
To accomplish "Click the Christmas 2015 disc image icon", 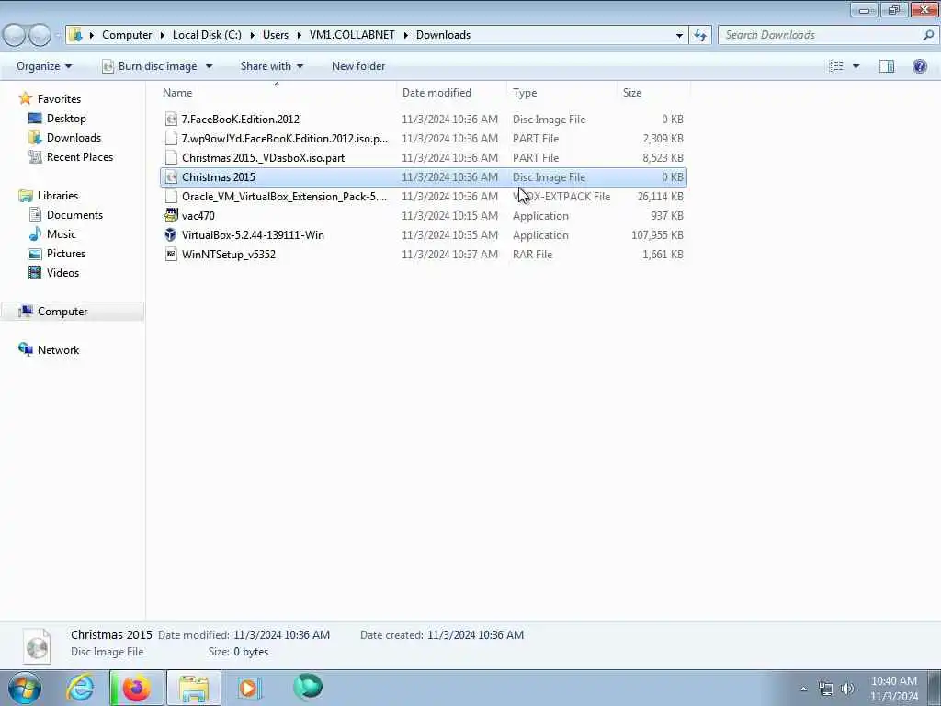I will pyautogui.click(x=171, y=177).
